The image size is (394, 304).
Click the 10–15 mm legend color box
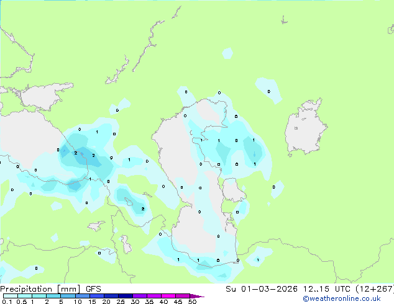82,296
